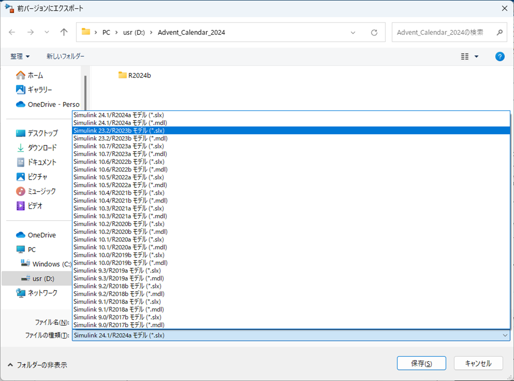
Task: Open the 整理 menu
Action: [x=20, y=56]
